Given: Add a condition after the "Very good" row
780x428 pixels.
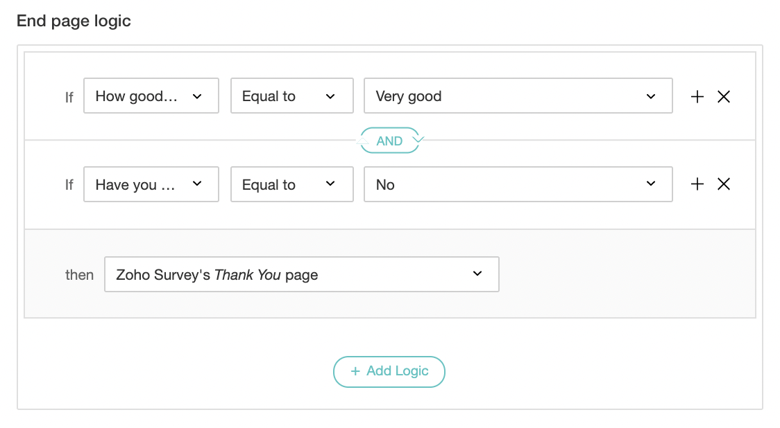Looking at the screenshot, I should [697, 97].
